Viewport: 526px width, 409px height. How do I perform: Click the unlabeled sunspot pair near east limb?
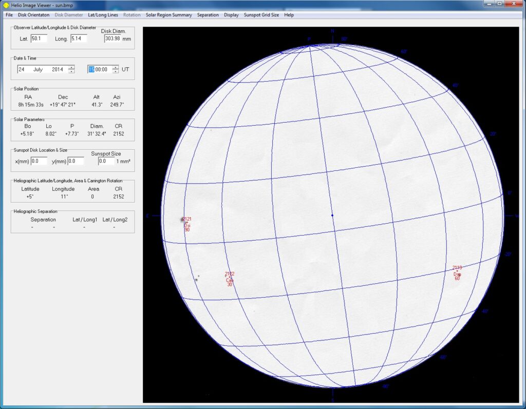click(197, 279)
